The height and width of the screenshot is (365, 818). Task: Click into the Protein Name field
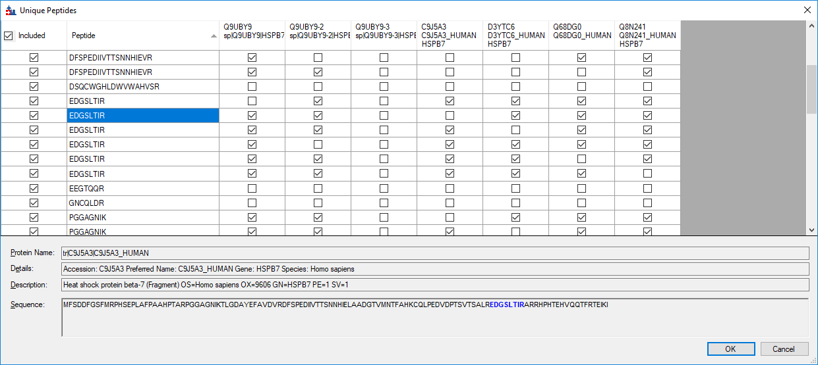434,253
